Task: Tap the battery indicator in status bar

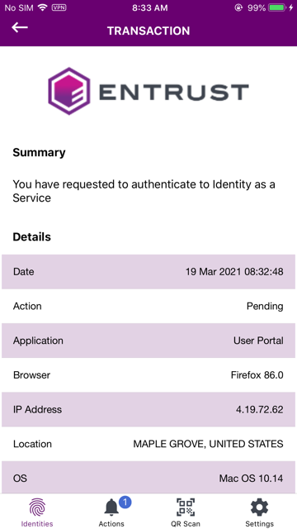Action: 277,7
